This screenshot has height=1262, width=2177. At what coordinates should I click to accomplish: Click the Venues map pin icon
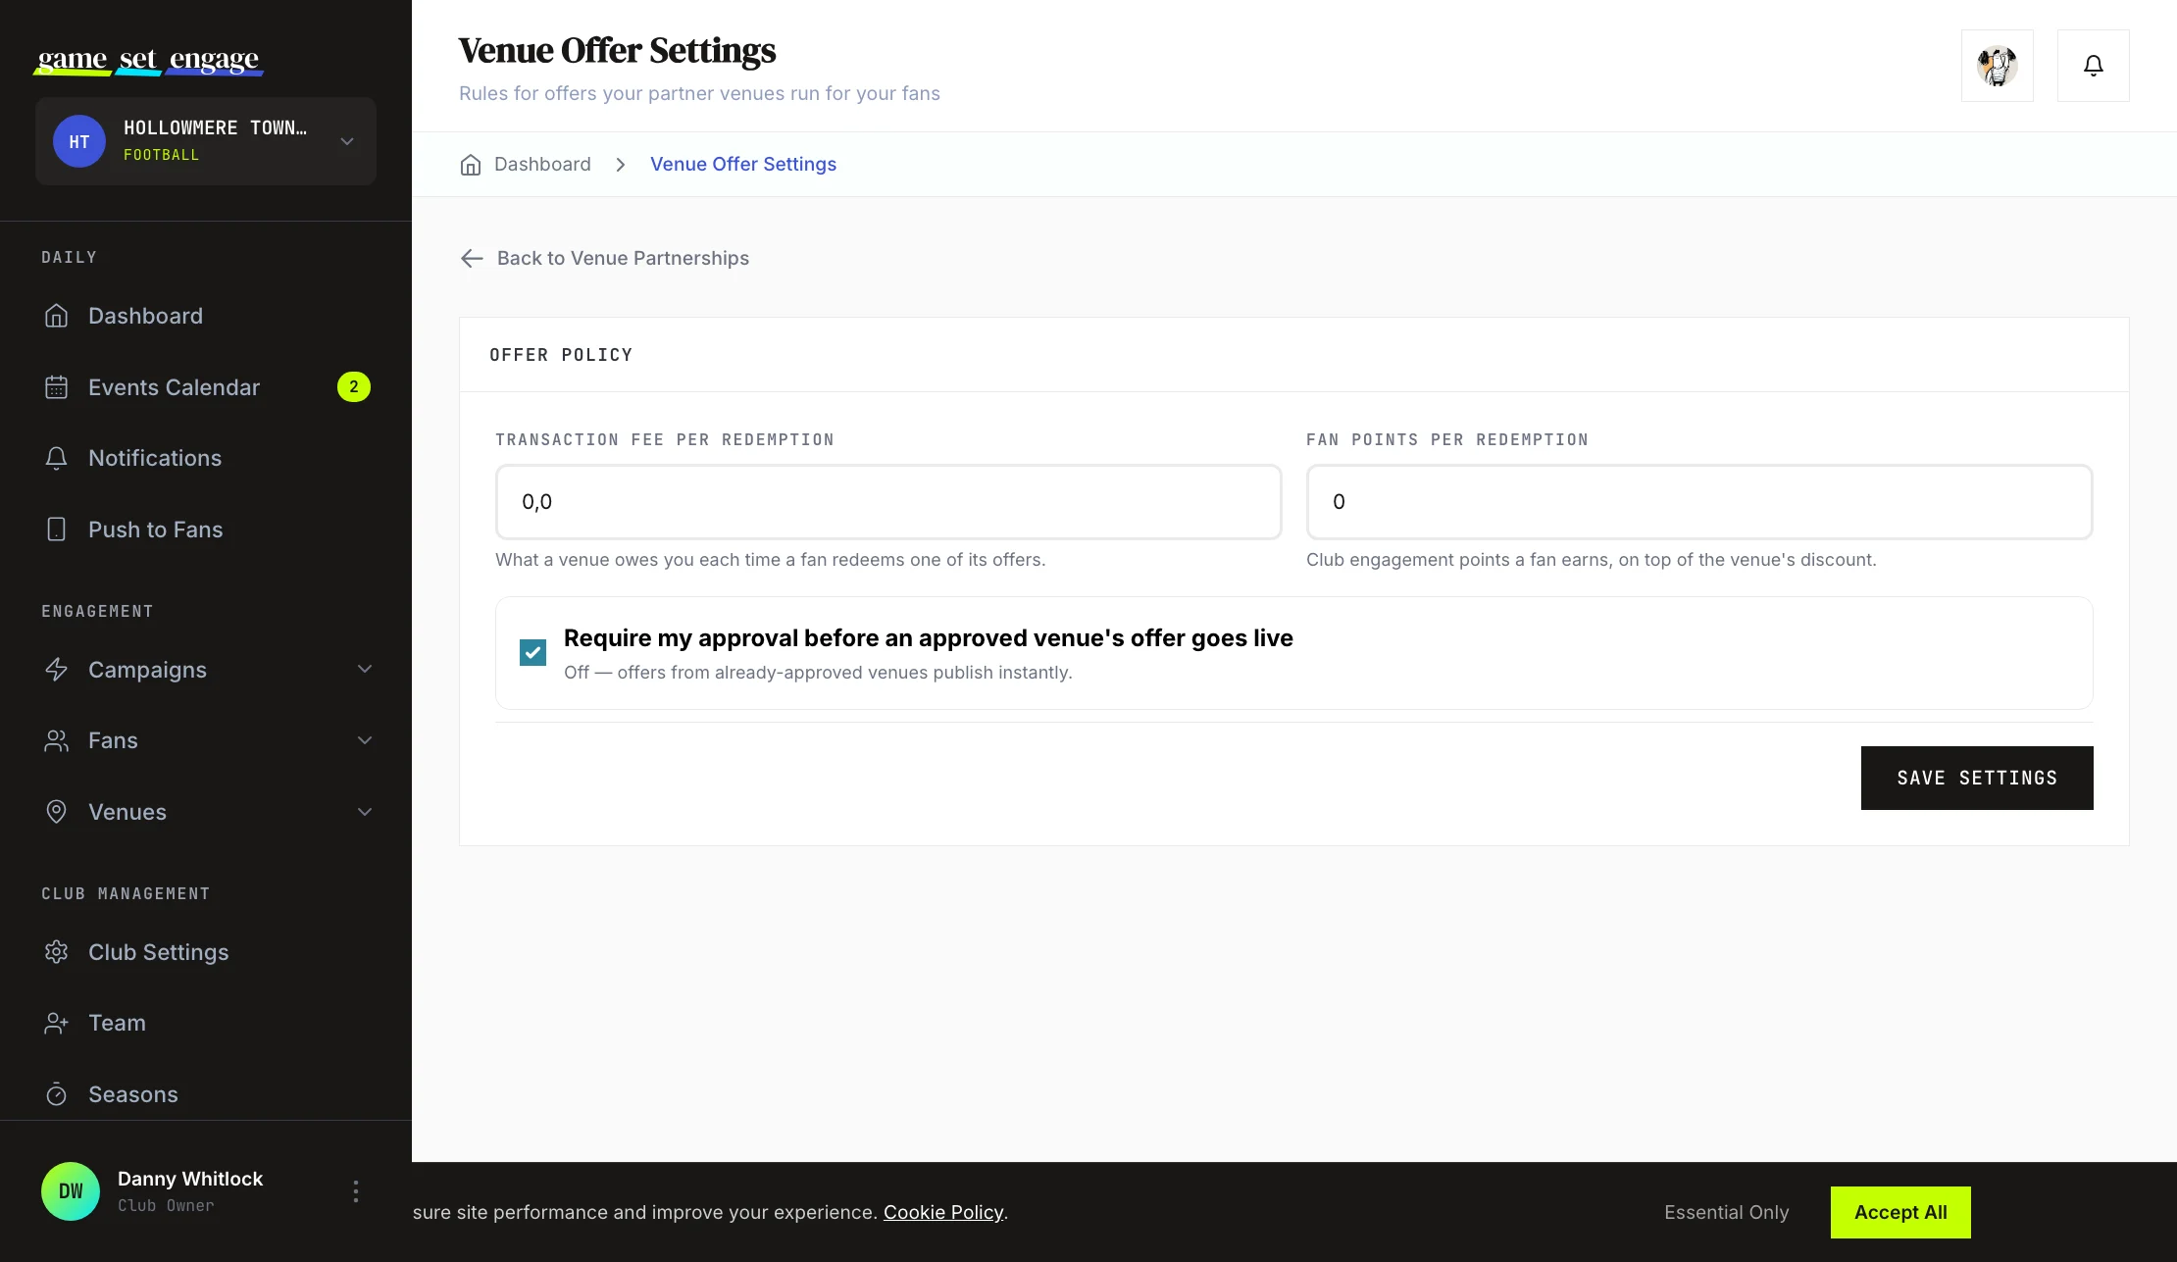point(57,812)
